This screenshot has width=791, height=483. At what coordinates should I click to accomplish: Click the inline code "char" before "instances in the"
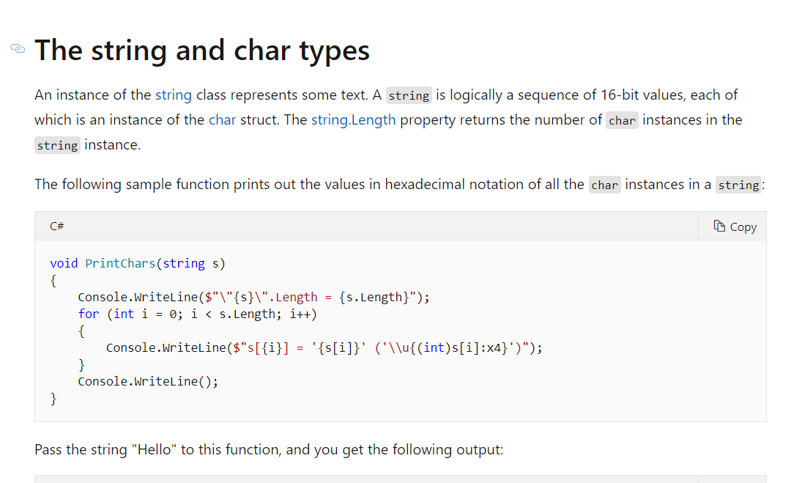coord(622,120)
